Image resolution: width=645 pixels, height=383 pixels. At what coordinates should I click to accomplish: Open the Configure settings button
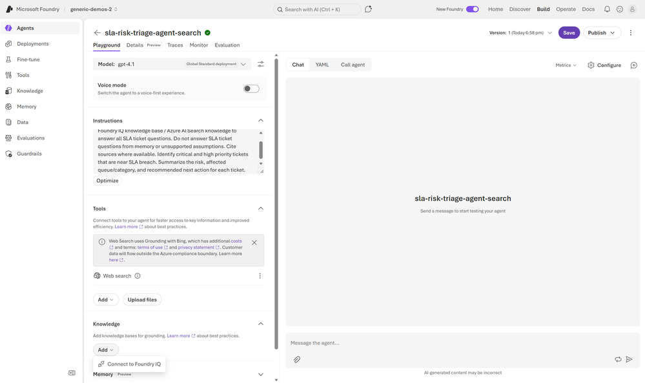click(x=604, y=65)
